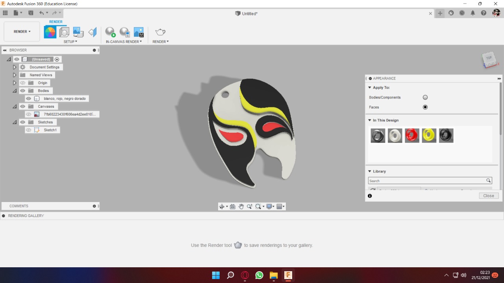Click the Scene Settings icon
This screenshot has width=504, height=283.
(64, 32)
